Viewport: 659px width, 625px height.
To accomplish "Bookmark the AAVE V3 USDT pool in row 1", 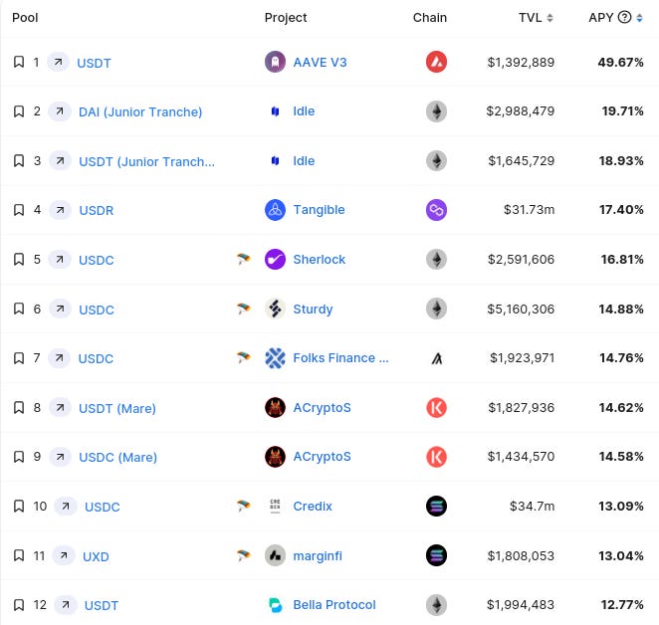I will point(19,62).
